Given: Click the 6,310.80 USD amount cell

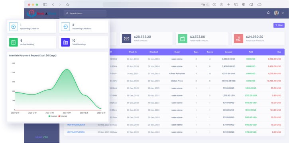Looking at the screenshot, I should (x=228, y=73).
